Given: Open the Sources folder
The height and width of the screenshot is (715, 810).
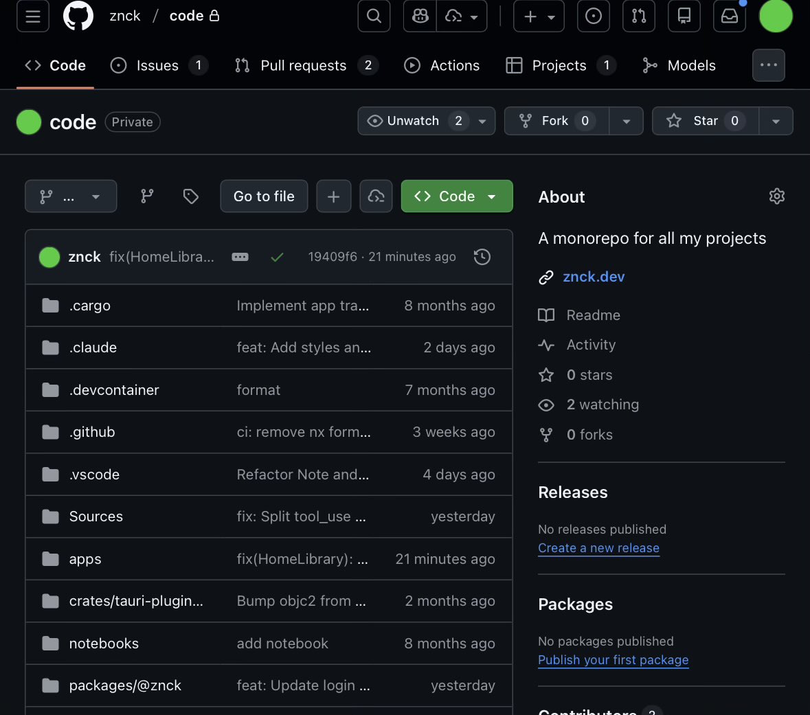Looking at the screenshot, I should click(96, 517).
